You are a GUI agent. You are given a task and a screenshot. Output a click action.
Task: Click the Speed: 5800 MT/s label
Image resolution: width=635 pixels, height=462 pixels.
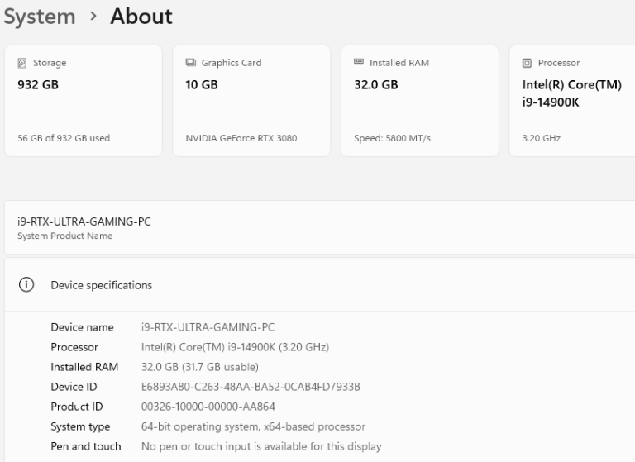tap(392, 138)
